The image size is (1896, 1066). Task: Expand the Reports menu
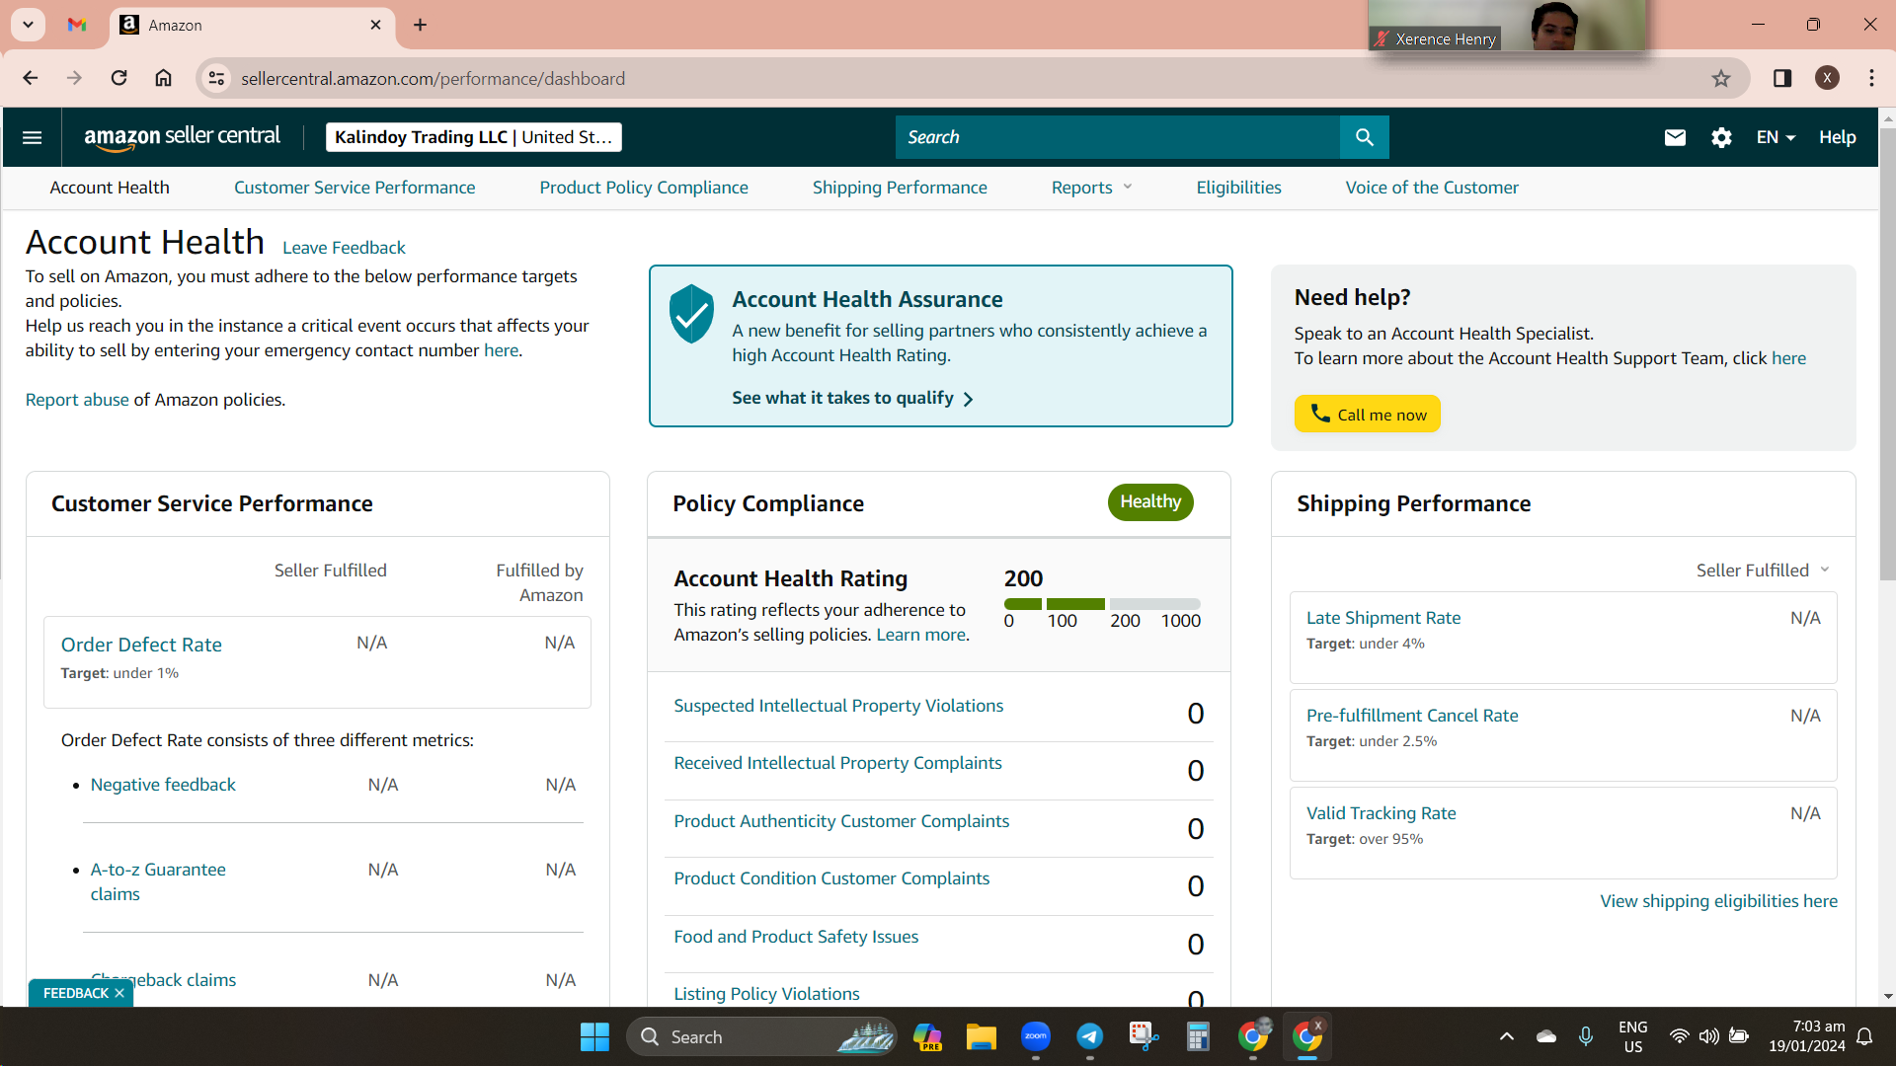pos(1091,188)
